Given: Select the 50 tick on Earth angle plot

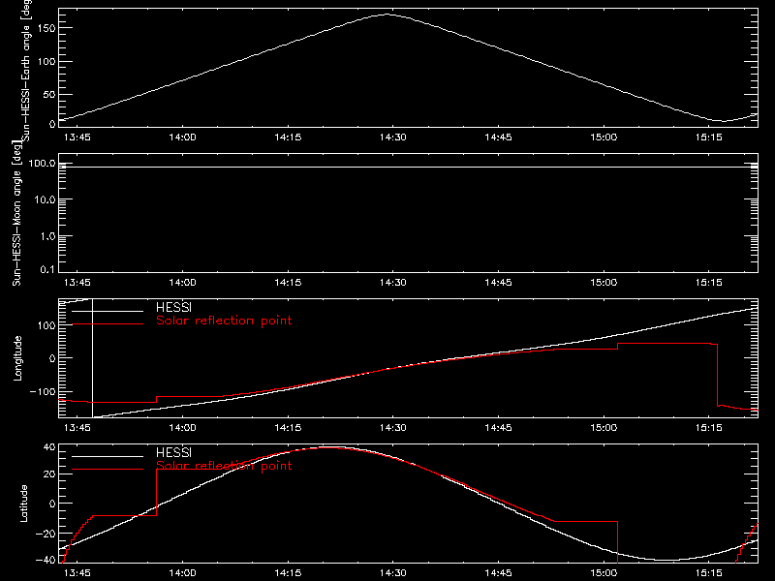Looking at the screenshot, I should [49, 94].
